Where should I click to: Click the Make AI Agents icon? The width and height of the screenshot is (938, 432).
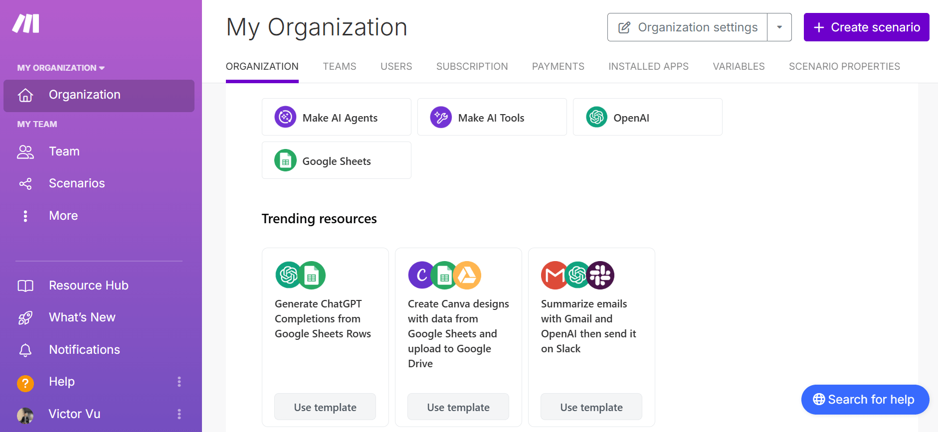click(x=285, y=117)
